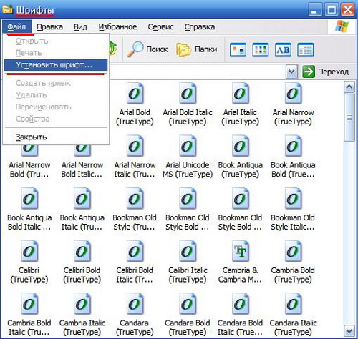The image size is (358, 339).
Task: Select the Arial Unicode MS font icon
Action: 188,146
